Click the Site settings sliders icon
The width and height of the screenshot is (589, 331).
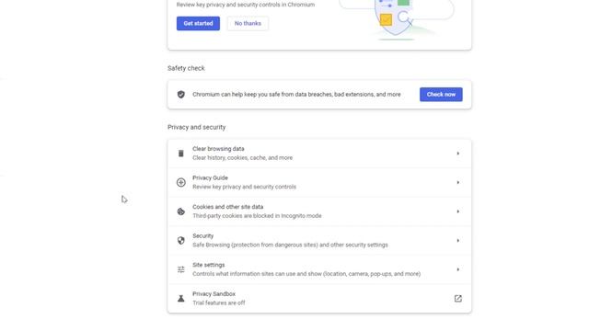tap(181, 269)
